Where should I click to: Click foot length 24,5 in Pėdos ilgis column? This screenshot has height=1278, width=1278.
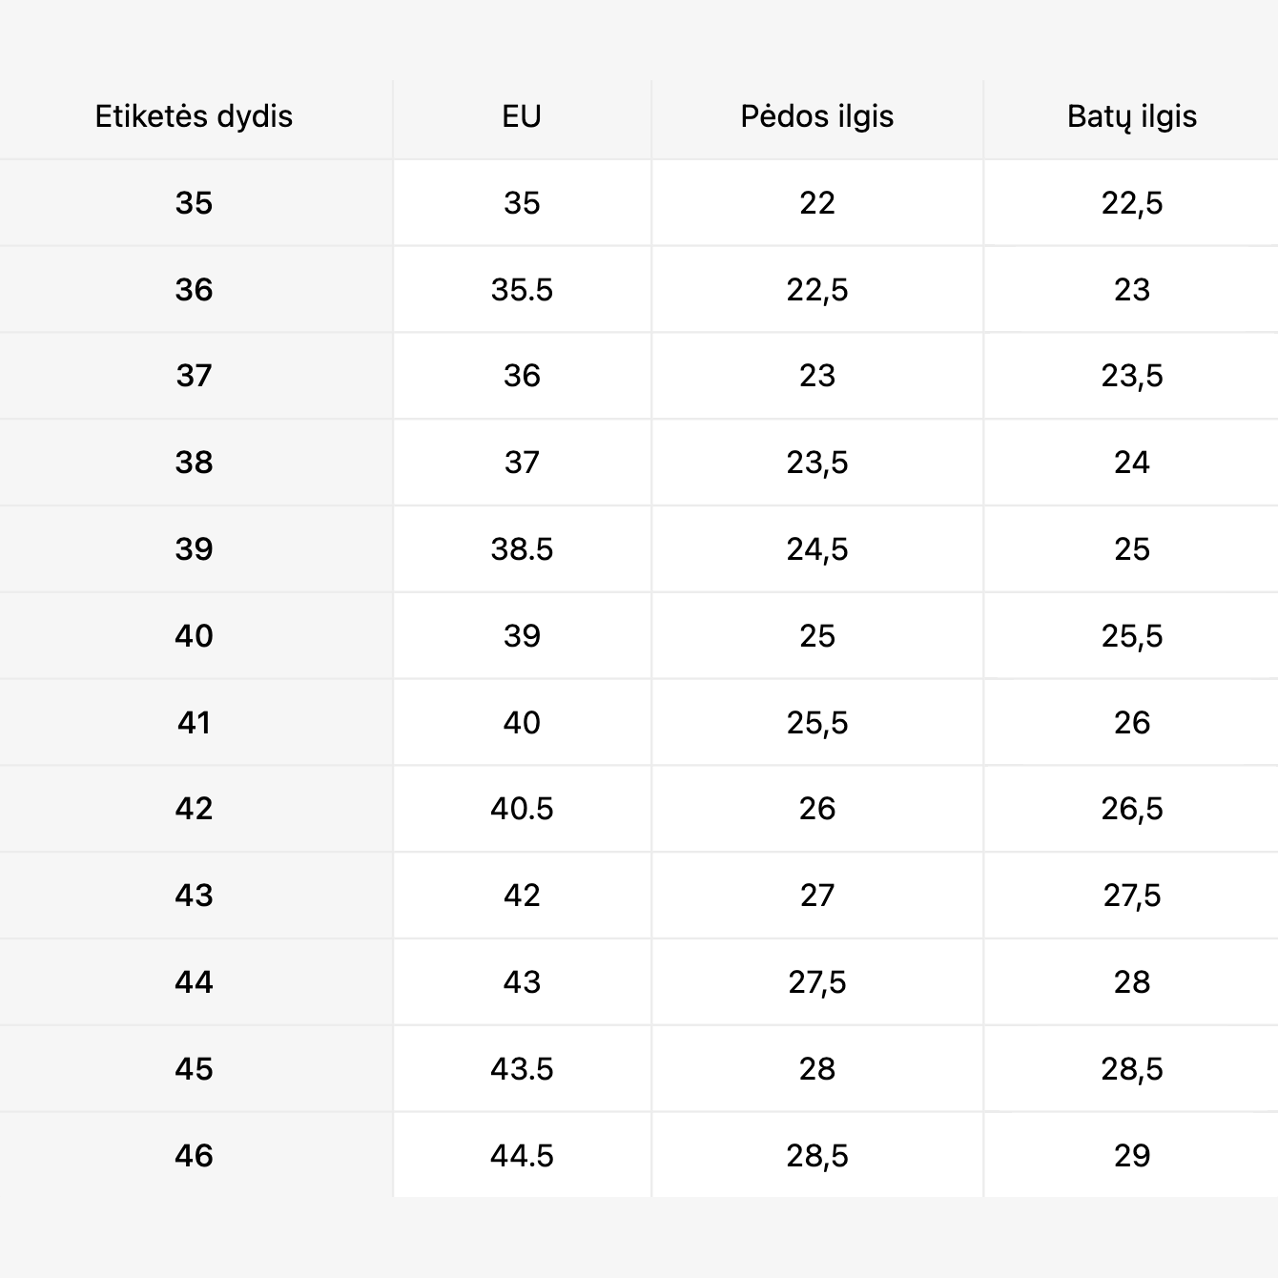pyautogui.click(x=816, y=549)
